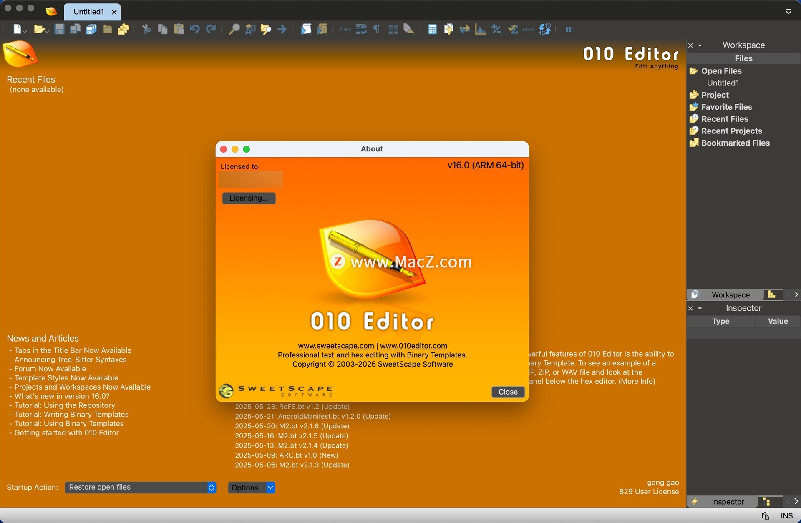
Task: Open the www.010editor.com link
Action: click(413, 346)
